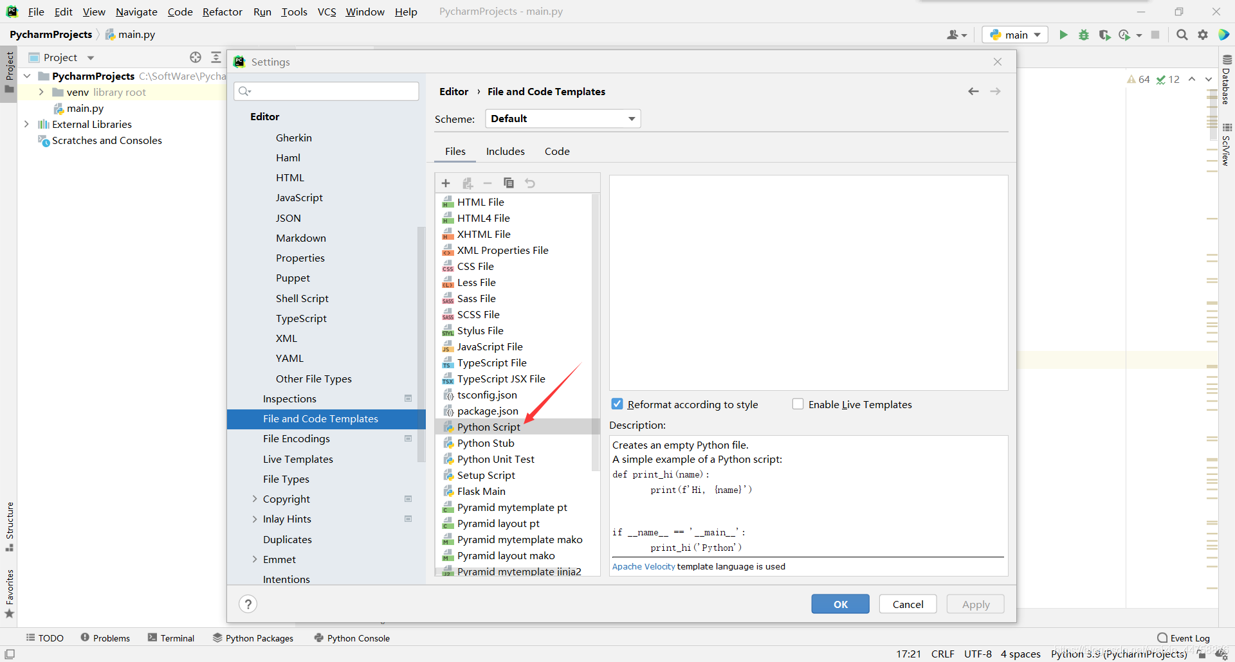
Task: Open the main run configuration dropdown
Action: pos(1016,35)
